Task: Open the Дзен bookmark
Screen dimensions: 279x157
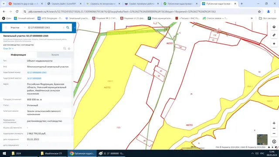Action: point(7,18)
